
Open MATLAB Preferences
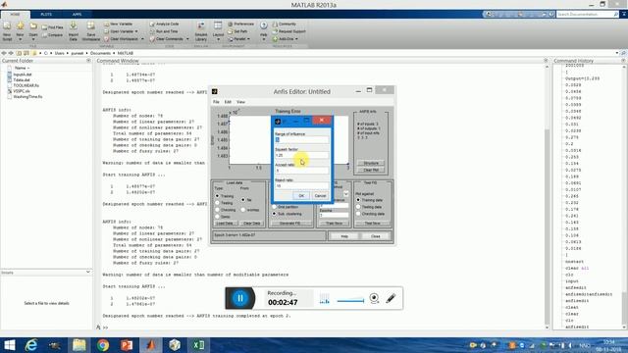[x=241, y=24]
